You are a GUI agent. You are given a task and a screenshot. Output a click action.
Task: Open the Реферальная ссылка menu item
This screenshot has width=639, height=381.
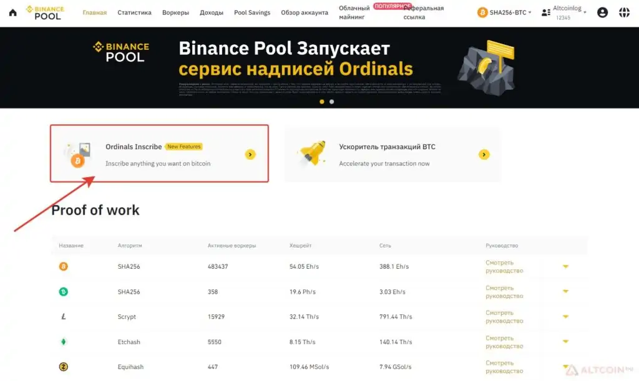424,12
